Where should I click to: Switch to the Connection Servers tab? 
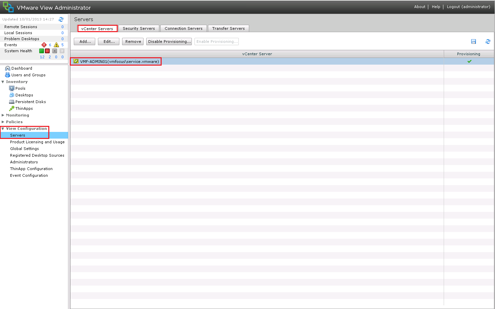183,28
